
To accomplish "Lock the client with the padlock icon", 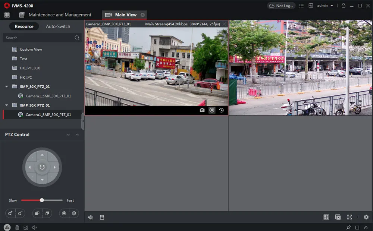I will coord(343,6).
